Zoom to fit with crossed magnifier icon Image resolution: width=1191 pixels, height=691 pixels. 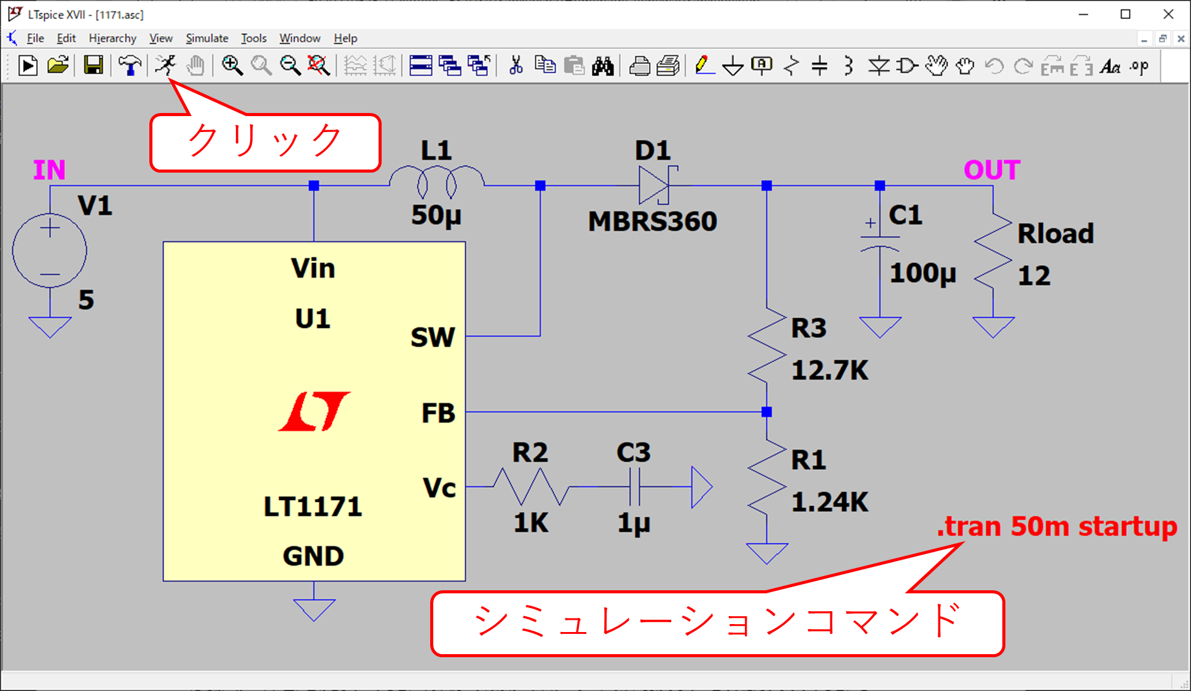tap(318, 65)
